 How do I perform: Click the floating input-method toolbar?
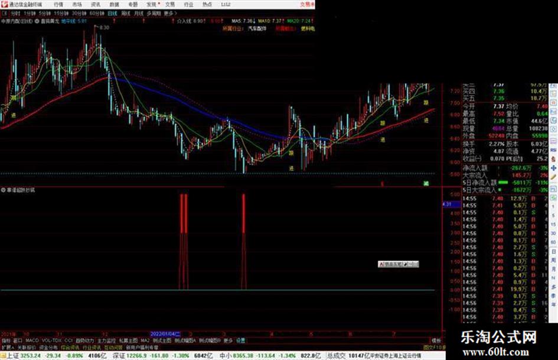click(398, 264)
